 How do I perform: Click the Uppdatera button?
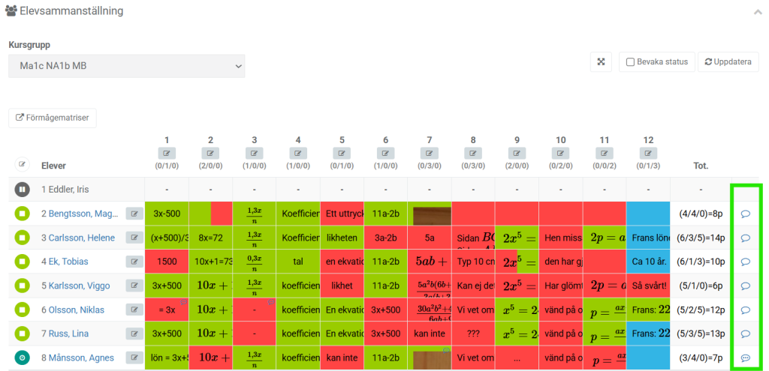728,62
